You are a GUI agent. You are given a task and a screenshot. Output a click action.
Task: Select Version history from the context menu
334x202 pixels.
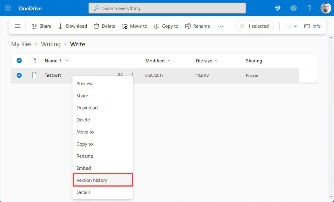[92, 180]
